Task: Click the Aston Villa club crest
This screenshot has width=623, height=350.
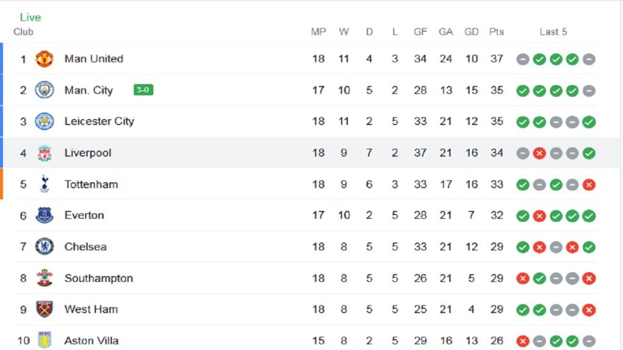Action: tap(44, 340)
